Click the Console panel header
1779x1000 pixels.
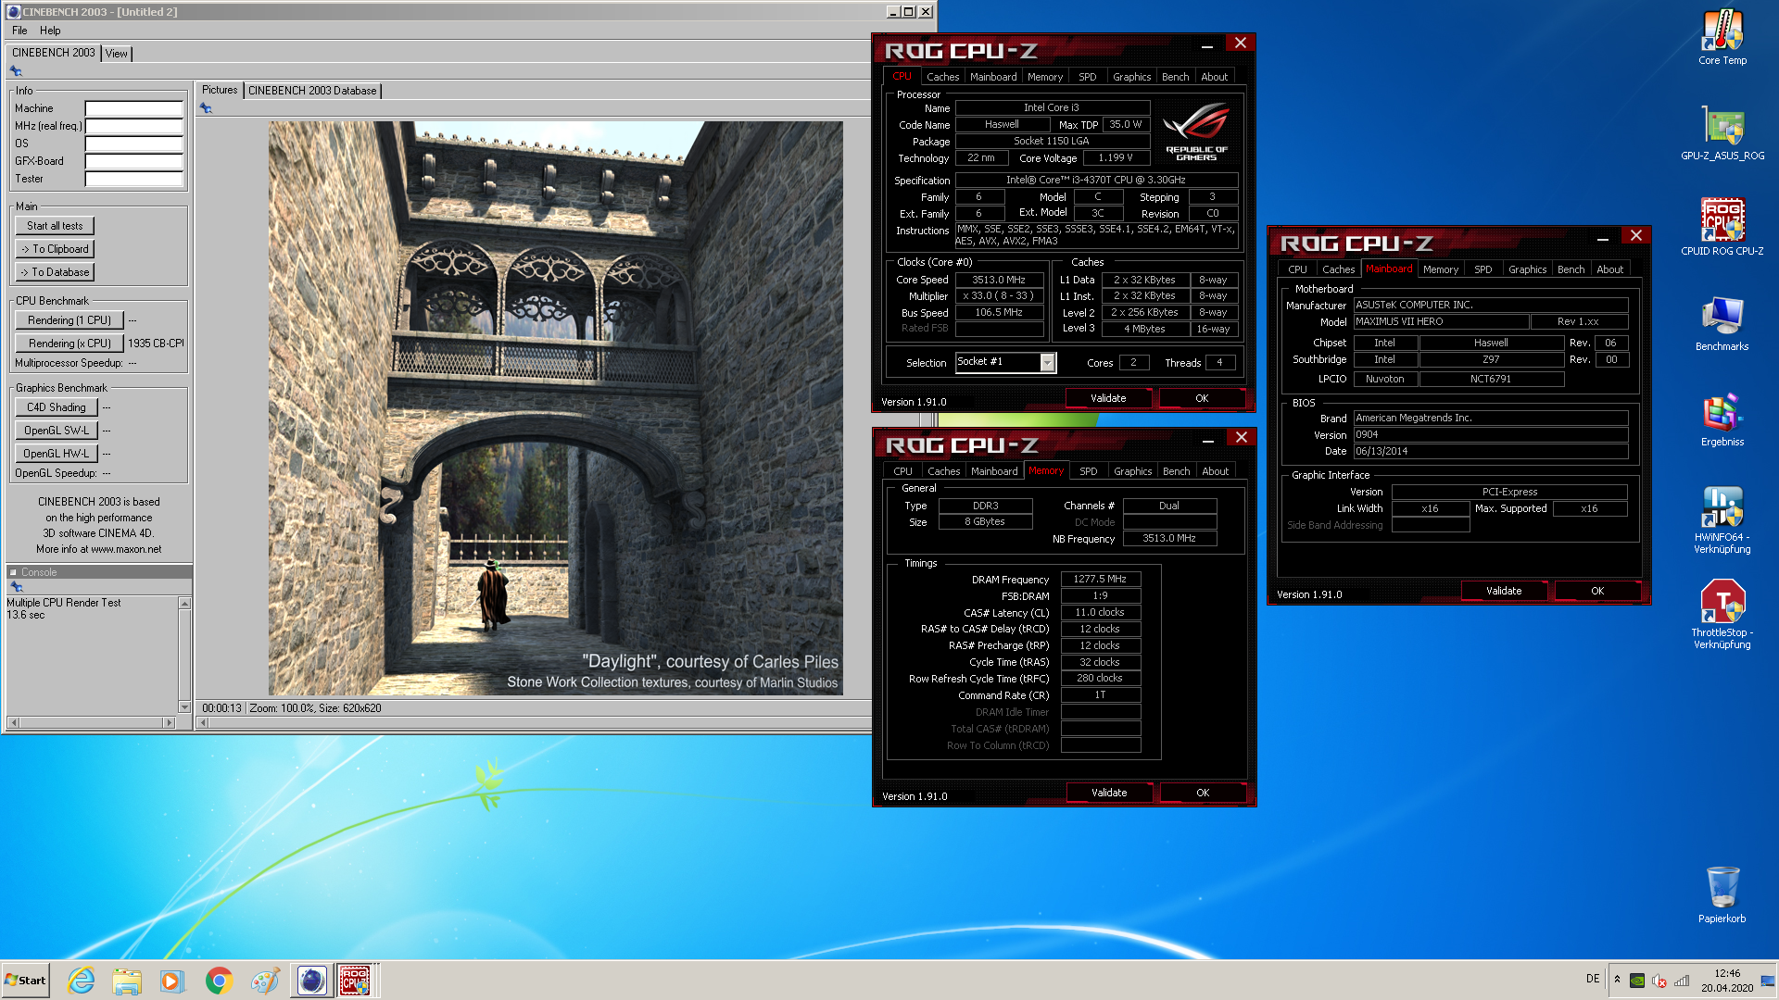99,572
